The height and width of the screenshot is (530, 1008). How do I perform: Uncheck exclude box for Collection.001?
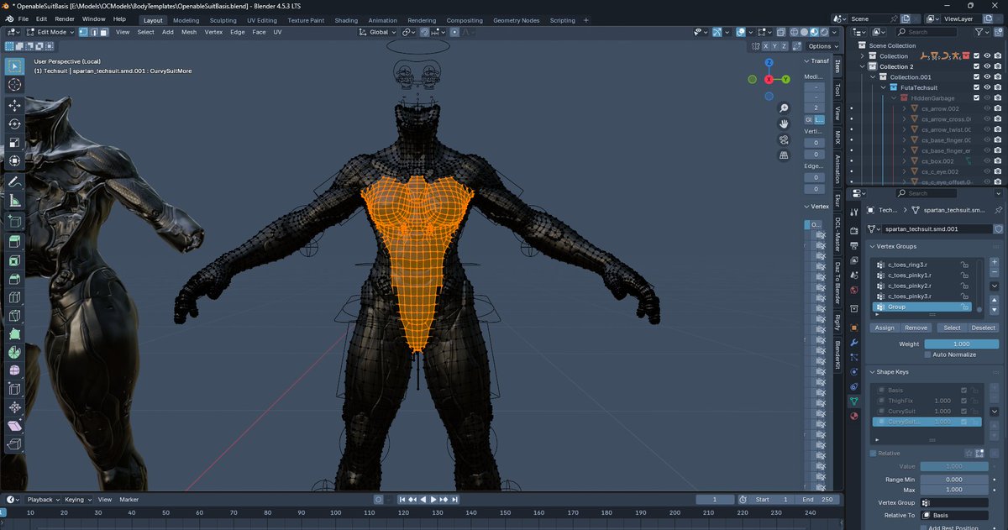(976, 77)
